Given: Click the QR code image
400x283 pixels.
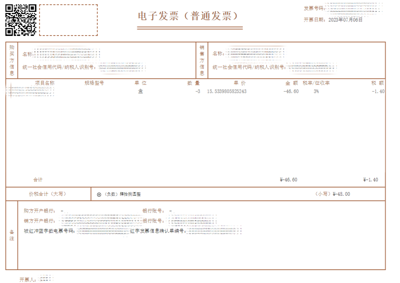Looking at the screenshot, I should 21,20.
